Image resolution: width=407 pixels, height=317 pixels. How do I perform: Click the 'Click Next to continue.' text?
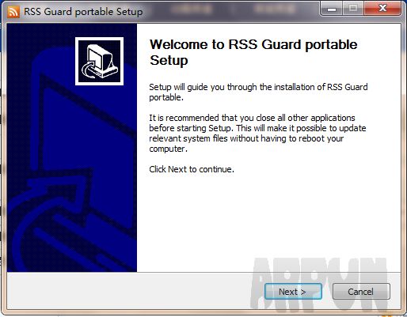(192, 169)
